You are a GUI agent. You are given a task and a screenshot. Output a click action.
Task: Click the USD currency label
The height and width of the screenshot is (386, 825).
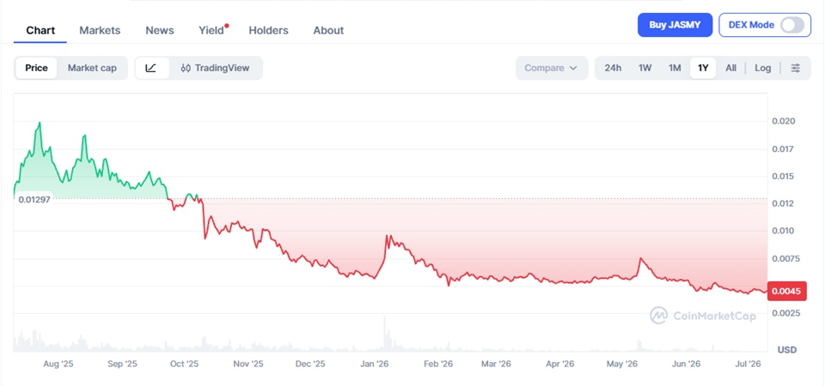pos(786,350)
